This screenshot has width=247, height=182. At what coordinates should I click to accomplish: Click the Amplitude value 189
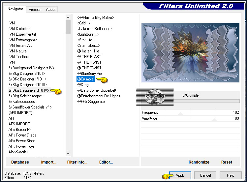point(236,118)
